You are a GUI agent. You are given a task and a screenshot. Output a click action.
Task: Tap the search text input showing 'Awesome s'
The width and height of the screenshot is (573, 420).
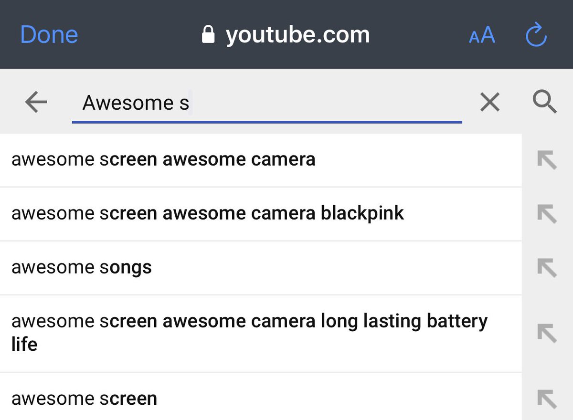[x=239, y=102]
